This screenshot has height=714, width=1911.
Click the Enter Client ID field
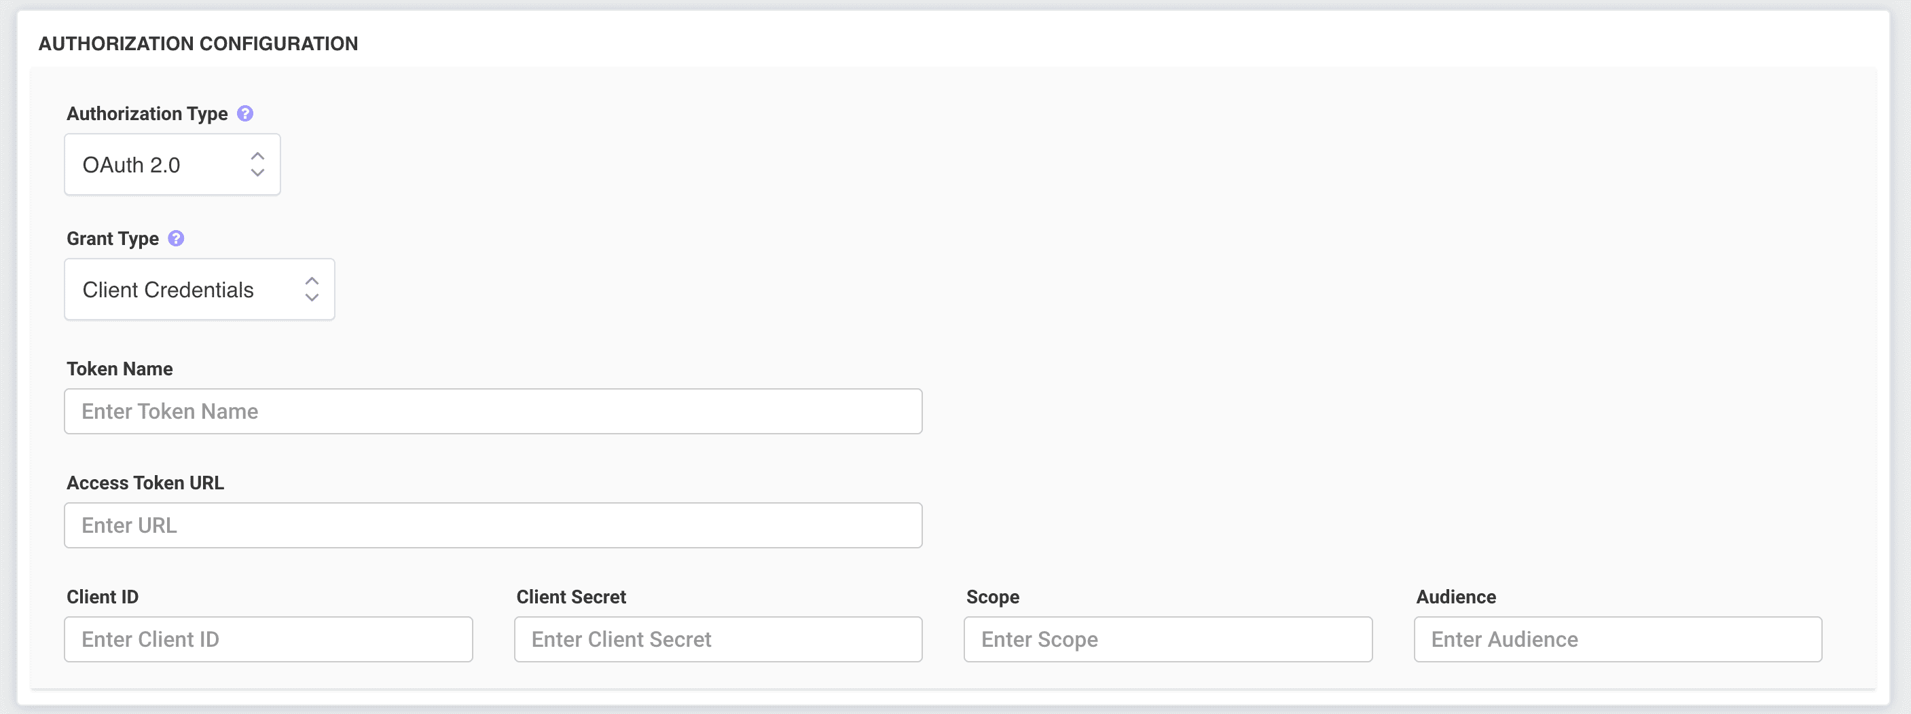coord(268,639)
